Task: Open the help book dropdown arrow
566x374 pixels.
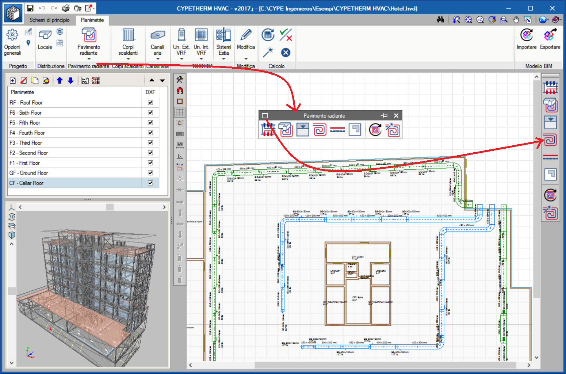Action: pyautogui.click(x=560, y=20)
